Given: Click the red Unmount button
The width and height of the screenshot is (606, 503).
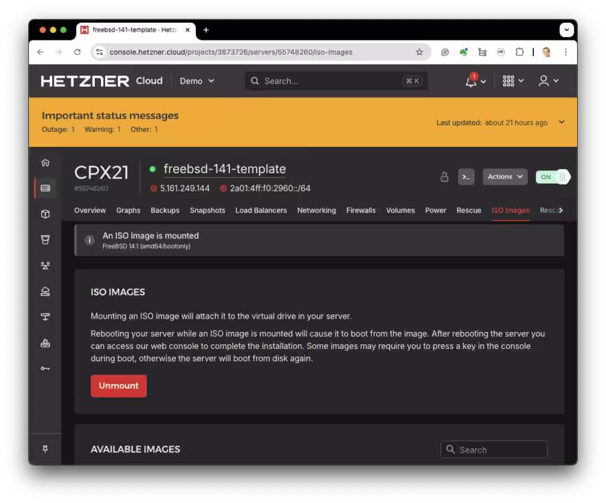Looking at the screenshot, I should pyautogui.click(x=119, y=386).
